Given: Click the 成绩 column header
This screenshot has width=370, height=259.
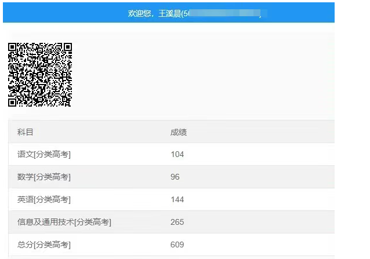Looking at the screenshot, I should tap(179, 132).
